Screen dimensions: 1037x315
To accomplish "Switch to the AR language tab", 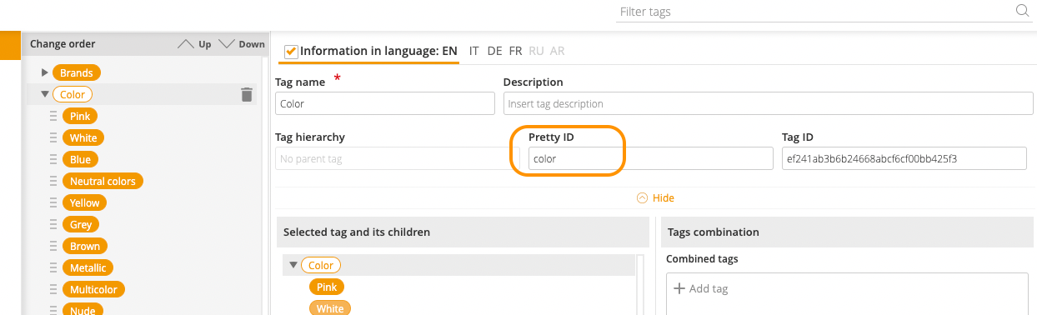I will tap(557, 51).
